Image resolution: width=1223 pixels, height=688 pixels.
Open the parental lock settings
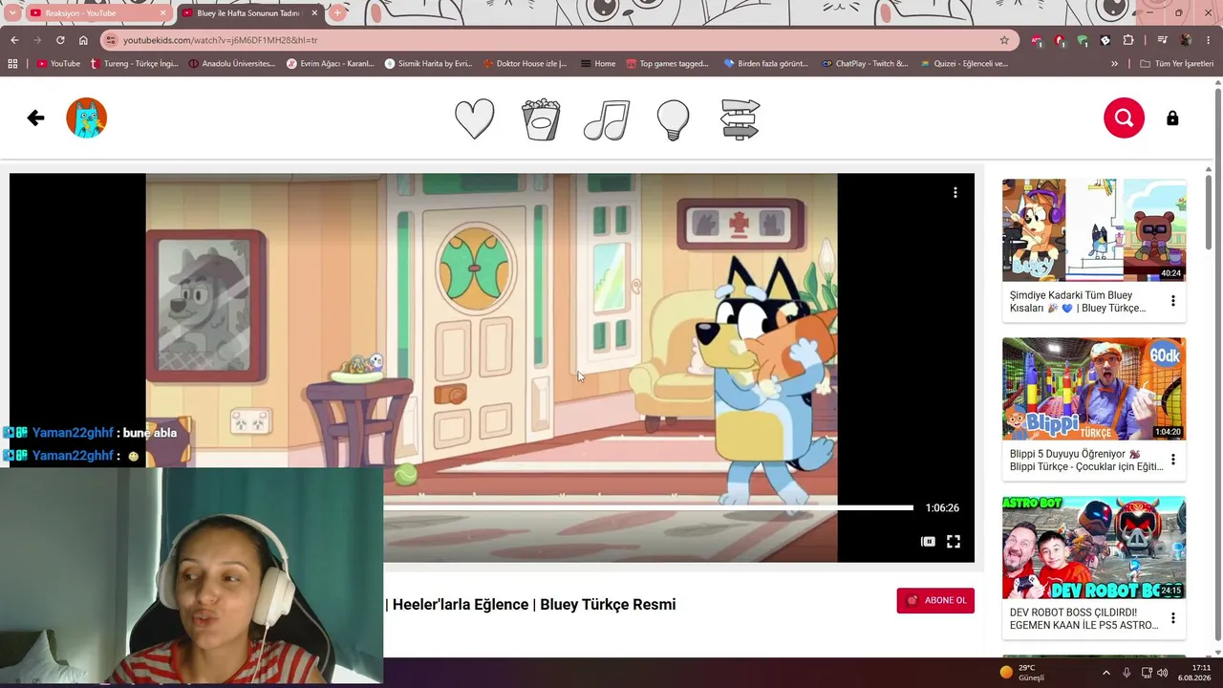[1172, 118]
